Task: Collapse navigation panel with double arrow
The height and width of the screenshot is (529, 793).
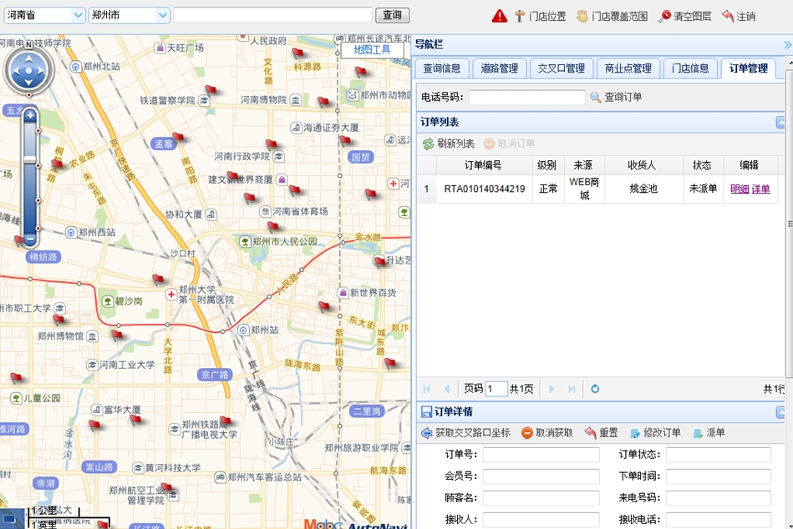Action: pyautogui.click(x=787, y=45)
